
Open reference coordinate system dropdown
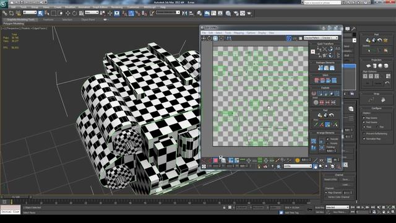(92, 12)
